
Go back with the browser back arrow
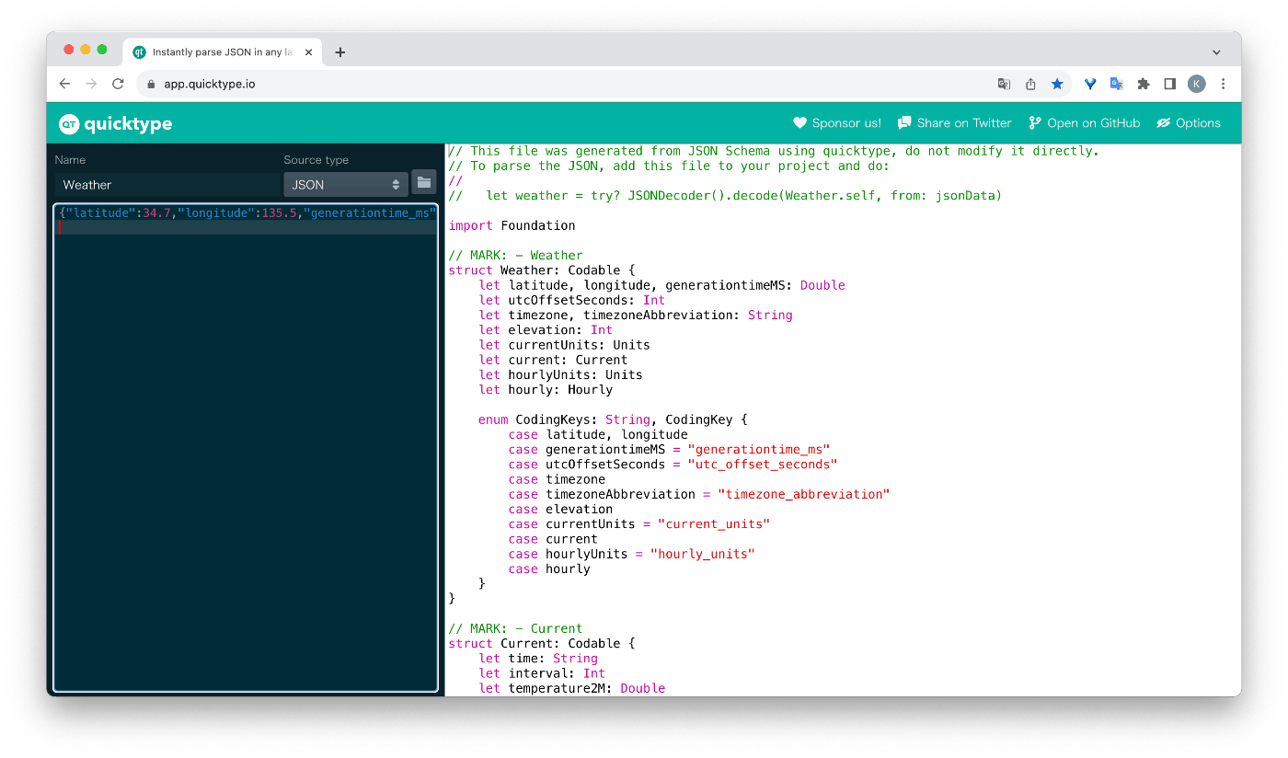pyautogui.click(x=64, y=84)
